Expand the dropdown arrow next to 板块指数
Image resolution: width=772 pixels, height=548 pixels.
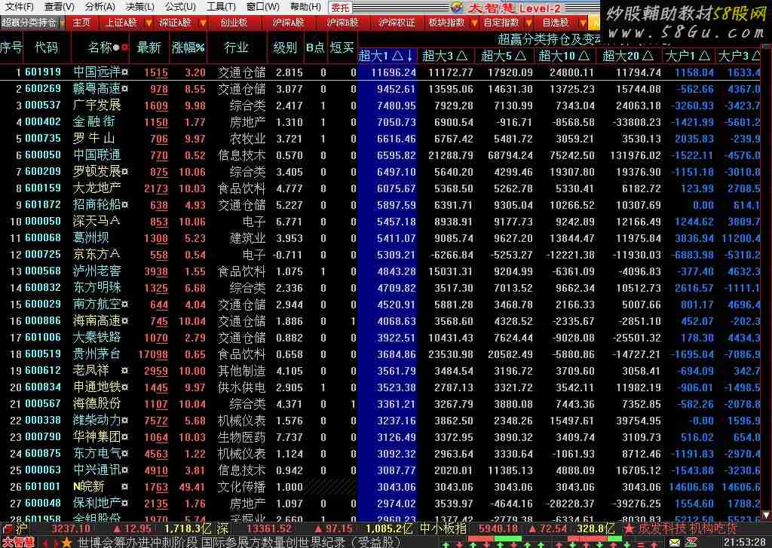(474, 23)
